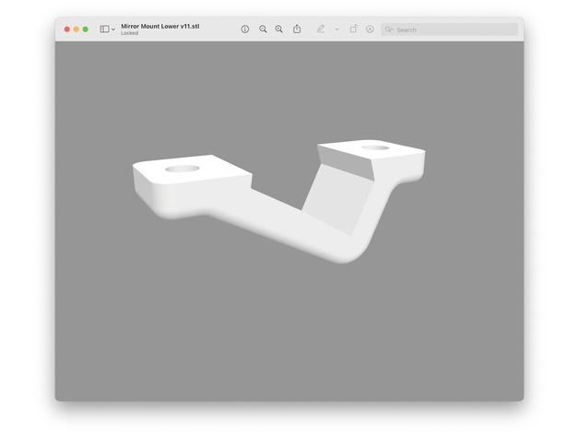The image size is (579, 435).
Task: Click the 'Locked' status label
Action: pyautogui.click(x=129, y=33)
